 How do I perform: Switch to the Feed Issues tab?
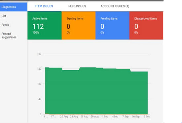coord(77,6)
